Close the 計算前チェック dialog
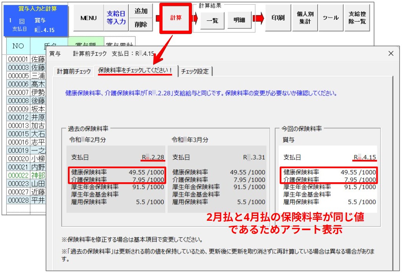 click(x=391, y=53)
